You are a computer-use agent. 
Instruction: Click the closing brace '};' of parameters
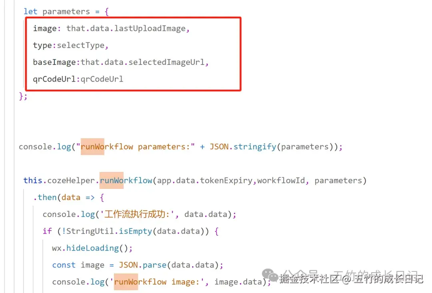pyautogui.click(x=23, y=96)
